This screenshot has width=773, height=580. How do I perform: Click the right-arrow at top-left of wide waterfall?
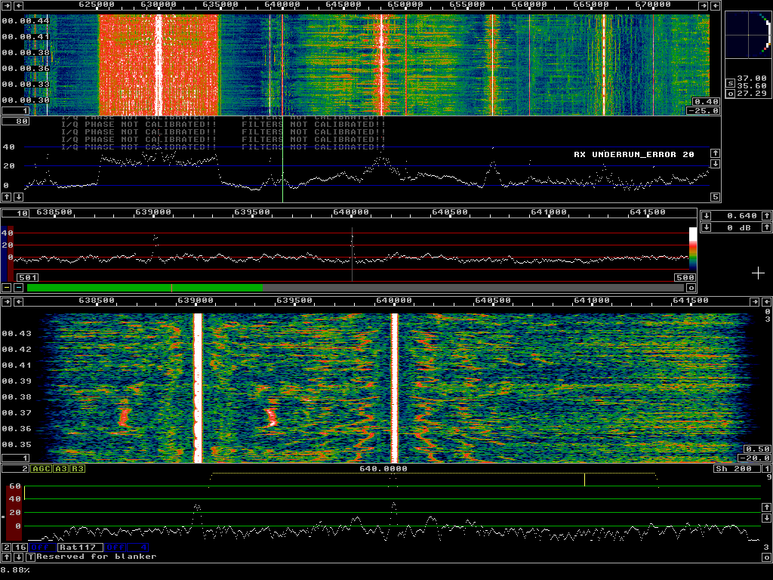6,6
